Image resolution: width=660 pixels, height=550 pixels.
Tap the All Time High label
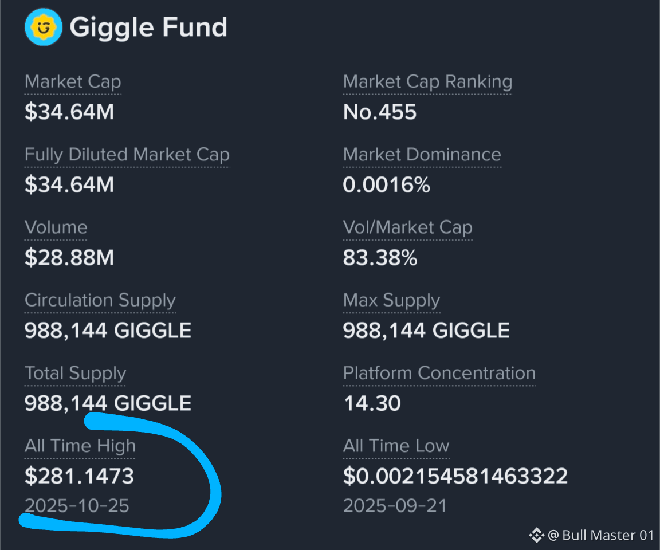click(x=80, y=446)
